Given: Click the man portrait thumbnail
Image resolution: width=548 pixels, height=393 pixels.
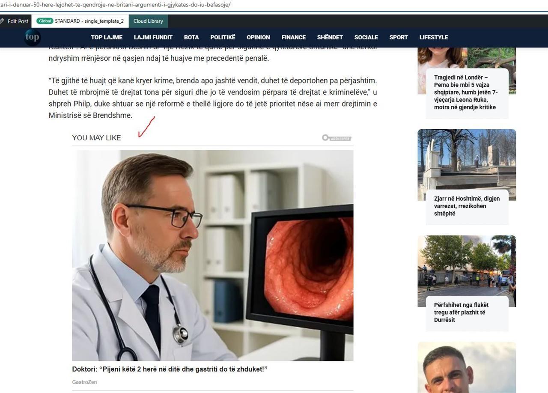Looking at the screenshot, I should click(467, 367).
